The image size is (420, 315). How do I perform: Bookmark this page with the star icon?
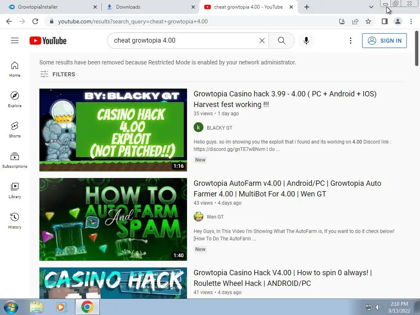click(x=368, y=21)
